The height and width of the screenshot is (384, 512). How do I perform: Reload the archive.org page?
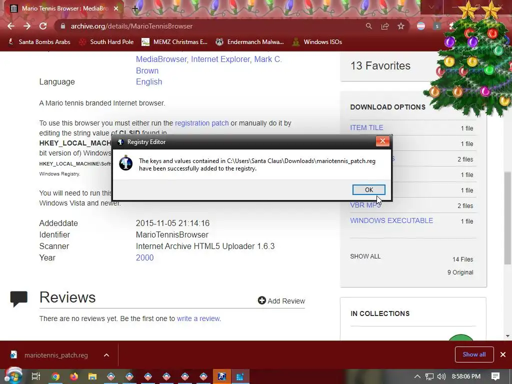coord(43,26)
